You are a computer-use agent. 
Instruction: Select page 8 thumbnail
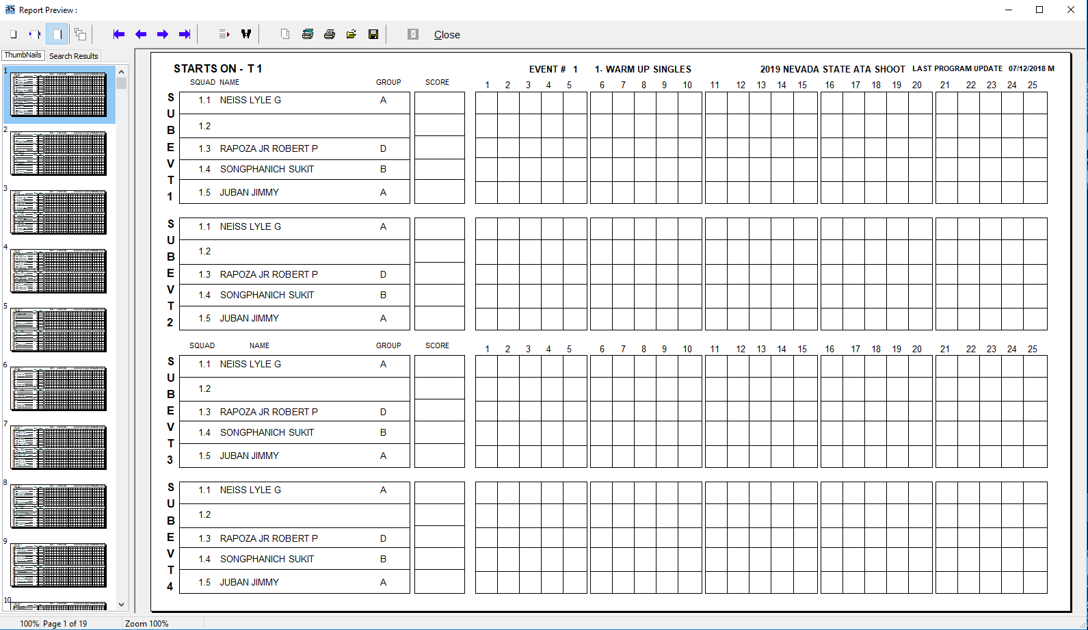pyautogui.click(x=59, y=506)
